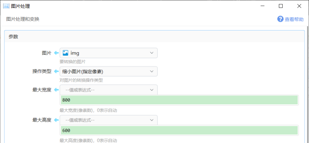Click the 最大宽度(像素数)，0表示自动 hint text
The image size is (309, 143).
coord(88,110)
